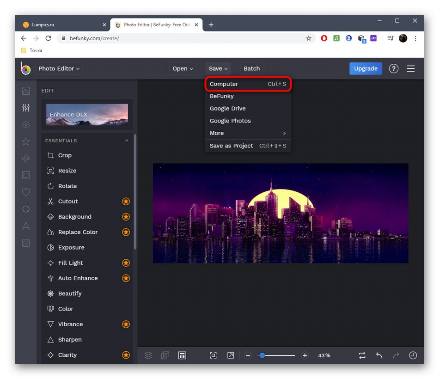Screen dimensions: 439x379
Task: Open the Help question mark icon
Action: point(394,68)
